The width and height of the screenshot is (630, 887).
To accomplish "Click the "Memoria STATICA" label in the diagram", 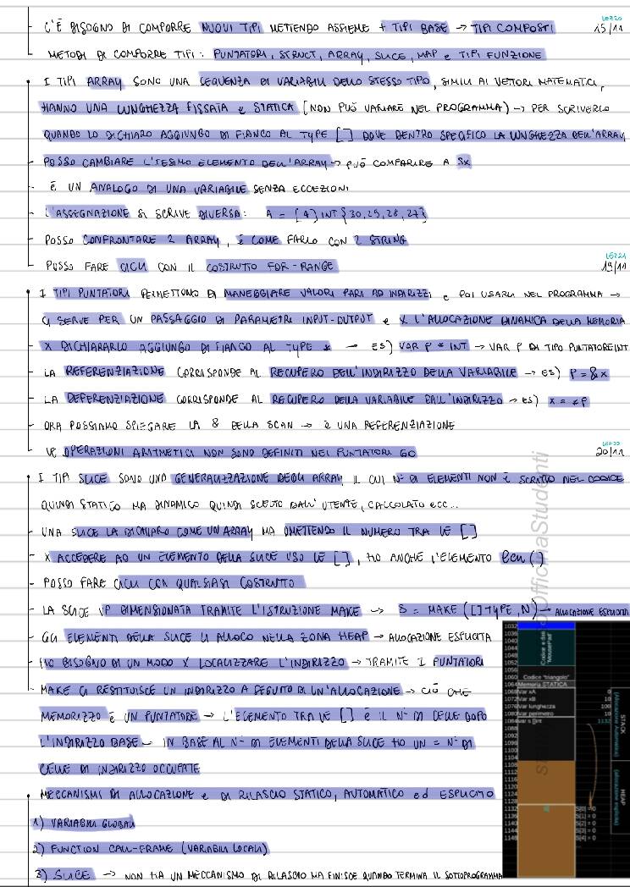I will point(545,684).
